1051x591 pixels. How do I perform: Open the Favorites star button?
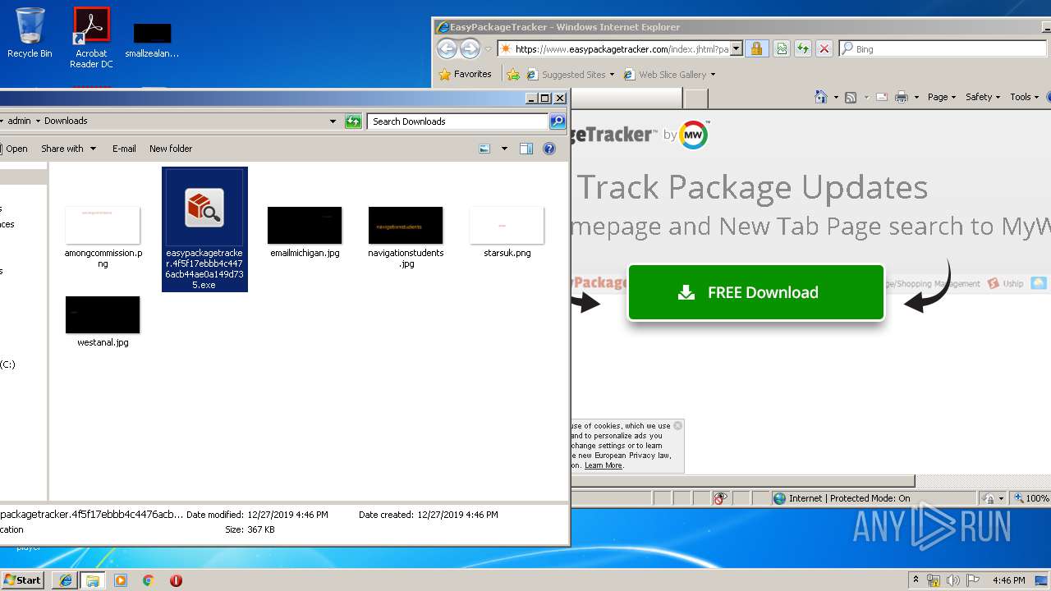466,74
